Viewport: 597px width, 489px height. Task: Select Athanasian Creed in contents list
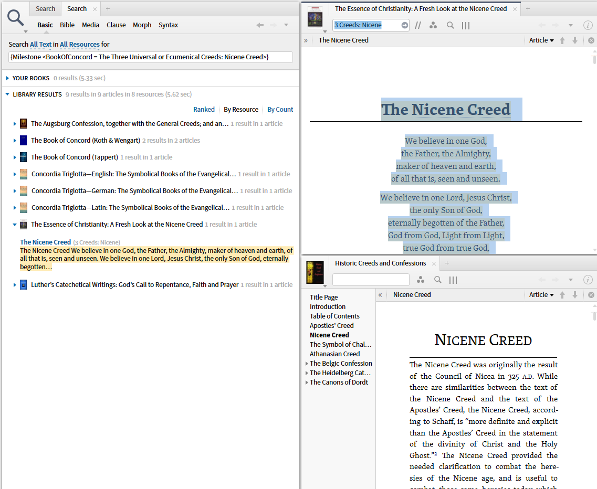pos(334,354)
